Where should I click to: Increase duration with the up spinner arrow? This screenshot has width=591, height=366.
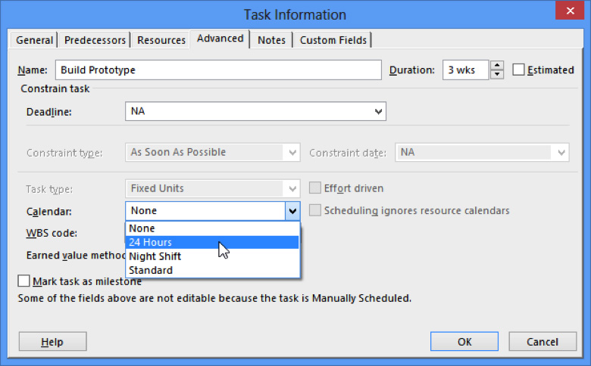pos(497,66)
